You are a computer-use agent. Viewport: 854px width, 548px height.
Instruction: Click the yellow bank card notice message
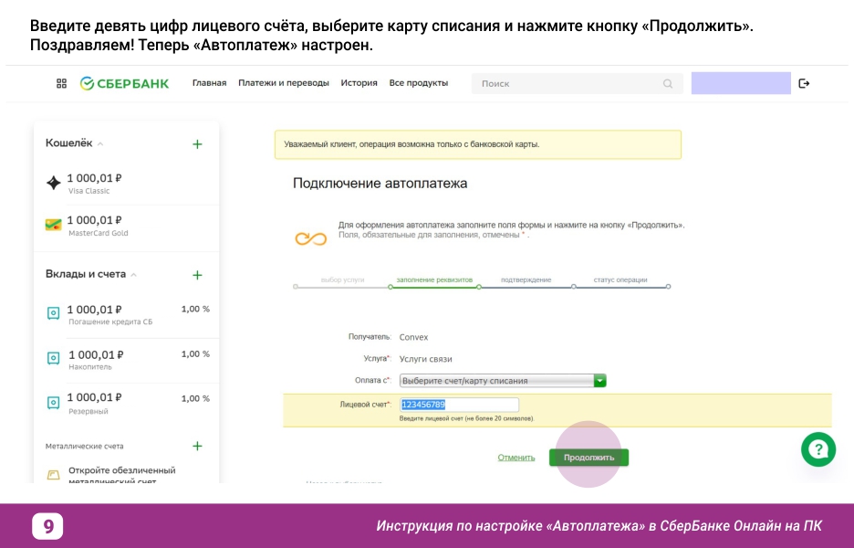pyautogui.click(x=478, y=144)
